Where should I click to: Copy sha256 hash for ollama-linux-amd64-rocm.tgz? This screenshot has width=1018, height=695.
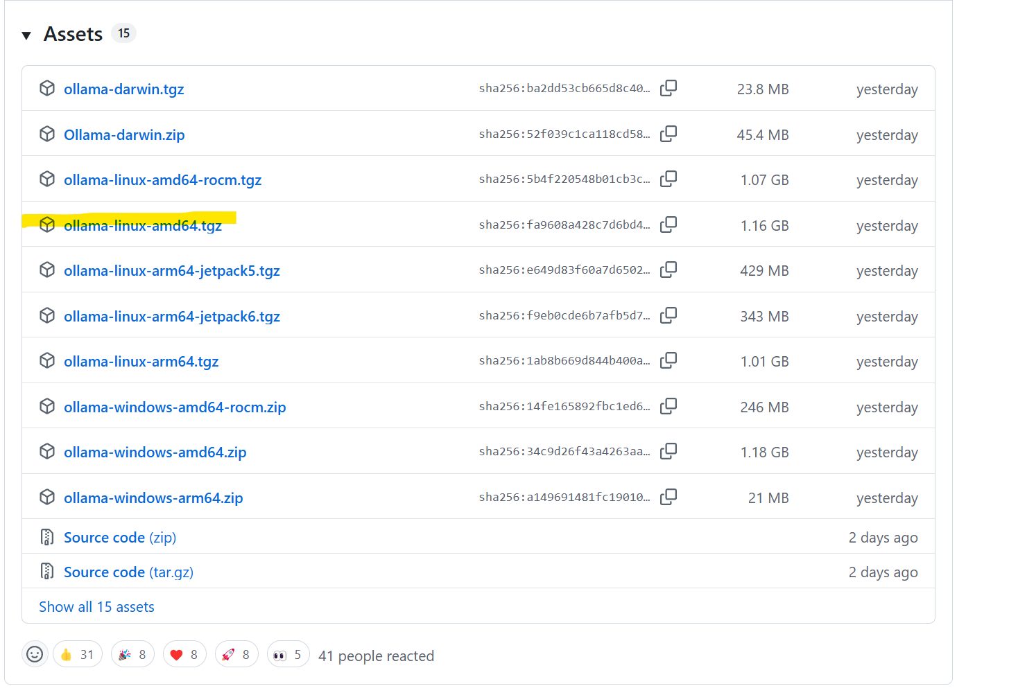point(668,179)
